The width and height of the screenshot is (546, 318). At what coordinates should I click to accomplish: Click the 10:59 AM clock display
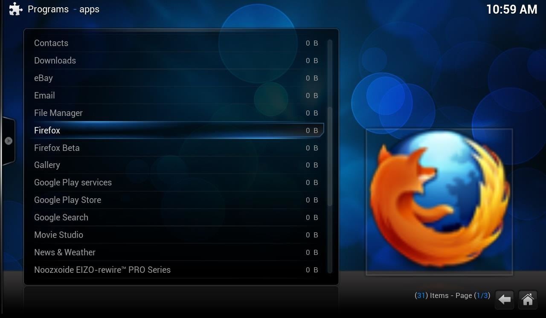pyautogui.click(x=511, y=9)
